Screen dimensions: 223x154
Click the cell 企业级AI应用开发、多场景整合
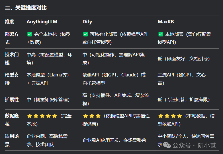114,140
